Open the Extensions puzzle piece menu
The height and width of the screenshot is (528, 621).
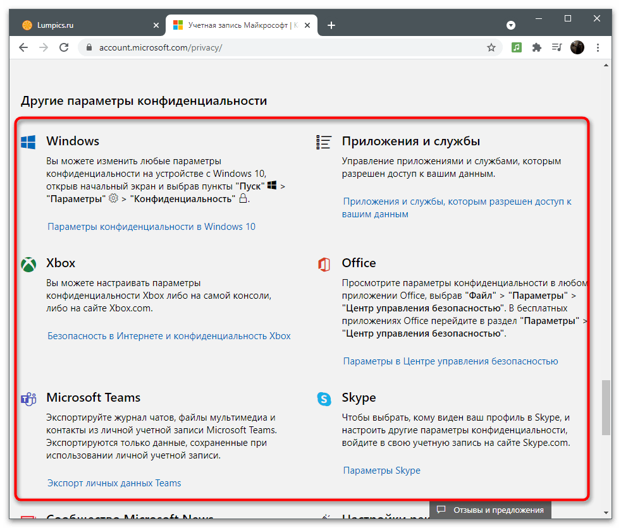pos(537,48)
